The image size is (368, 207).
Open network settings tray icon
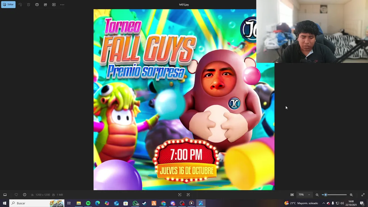click(338, 203)
